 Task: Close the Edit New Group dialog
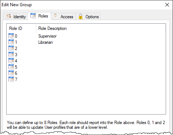[x=167, y=5]
